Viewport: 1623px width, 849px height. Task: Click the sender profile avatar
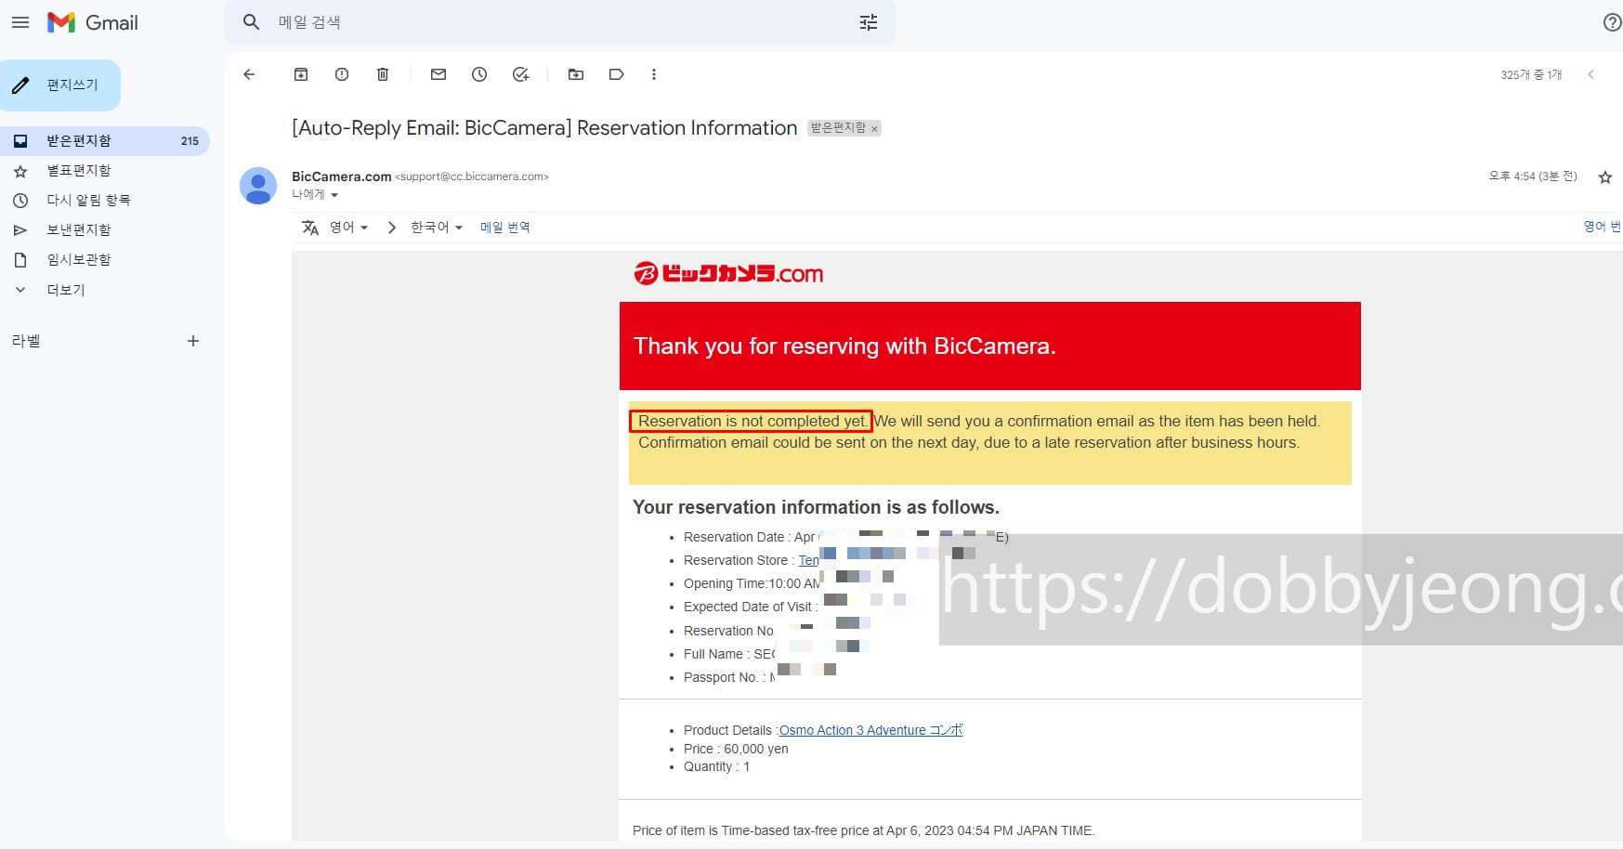pos(258,186)
